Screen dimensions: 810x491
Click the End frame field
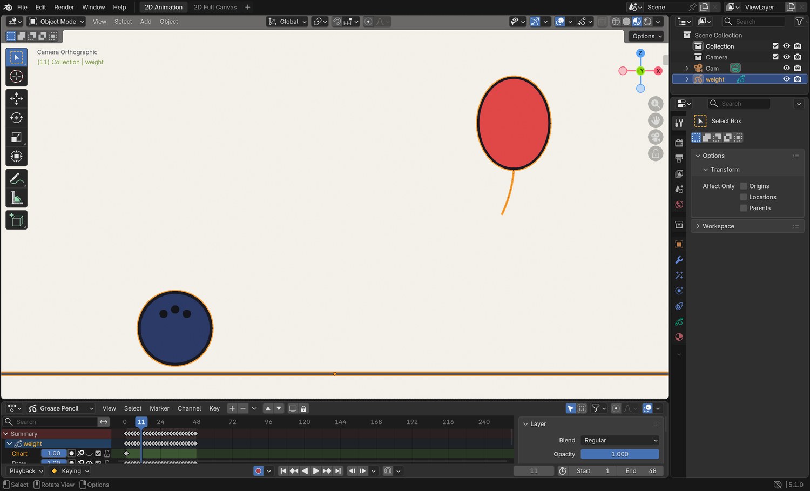[x=642, y=471]
